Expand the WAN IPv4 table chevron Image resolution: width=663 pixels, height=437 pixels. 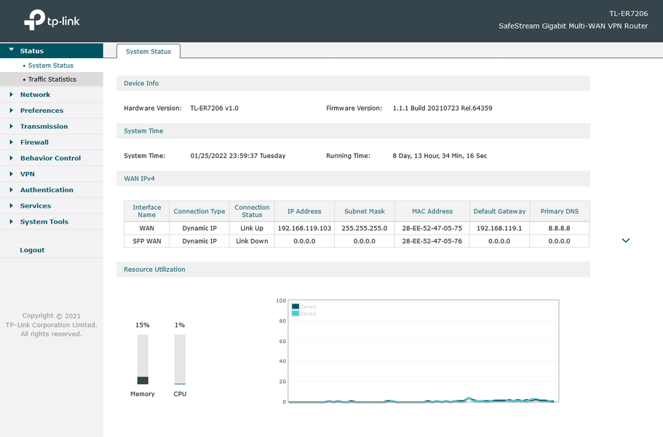(x=625, y=240)
